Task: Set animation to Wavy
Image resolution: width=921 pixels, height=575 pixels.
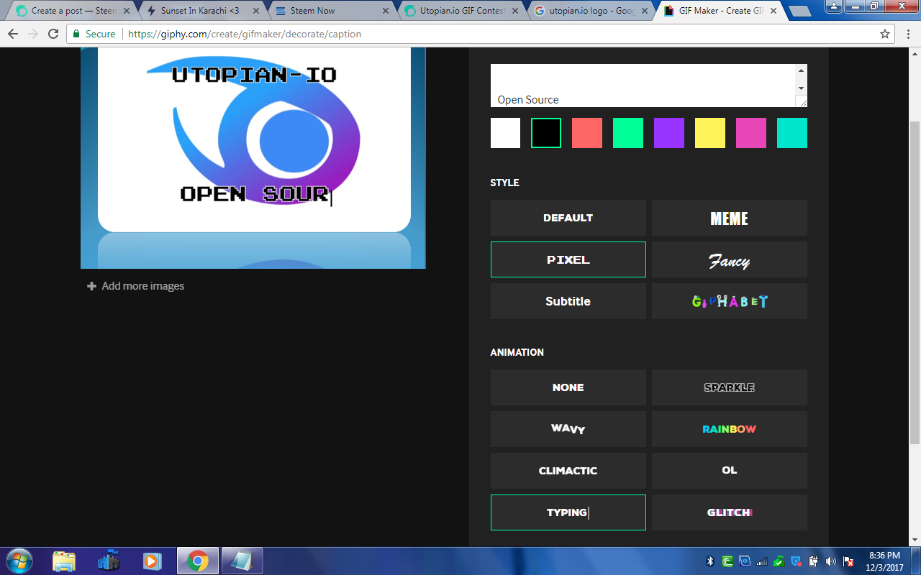Action: click(568, 429)
